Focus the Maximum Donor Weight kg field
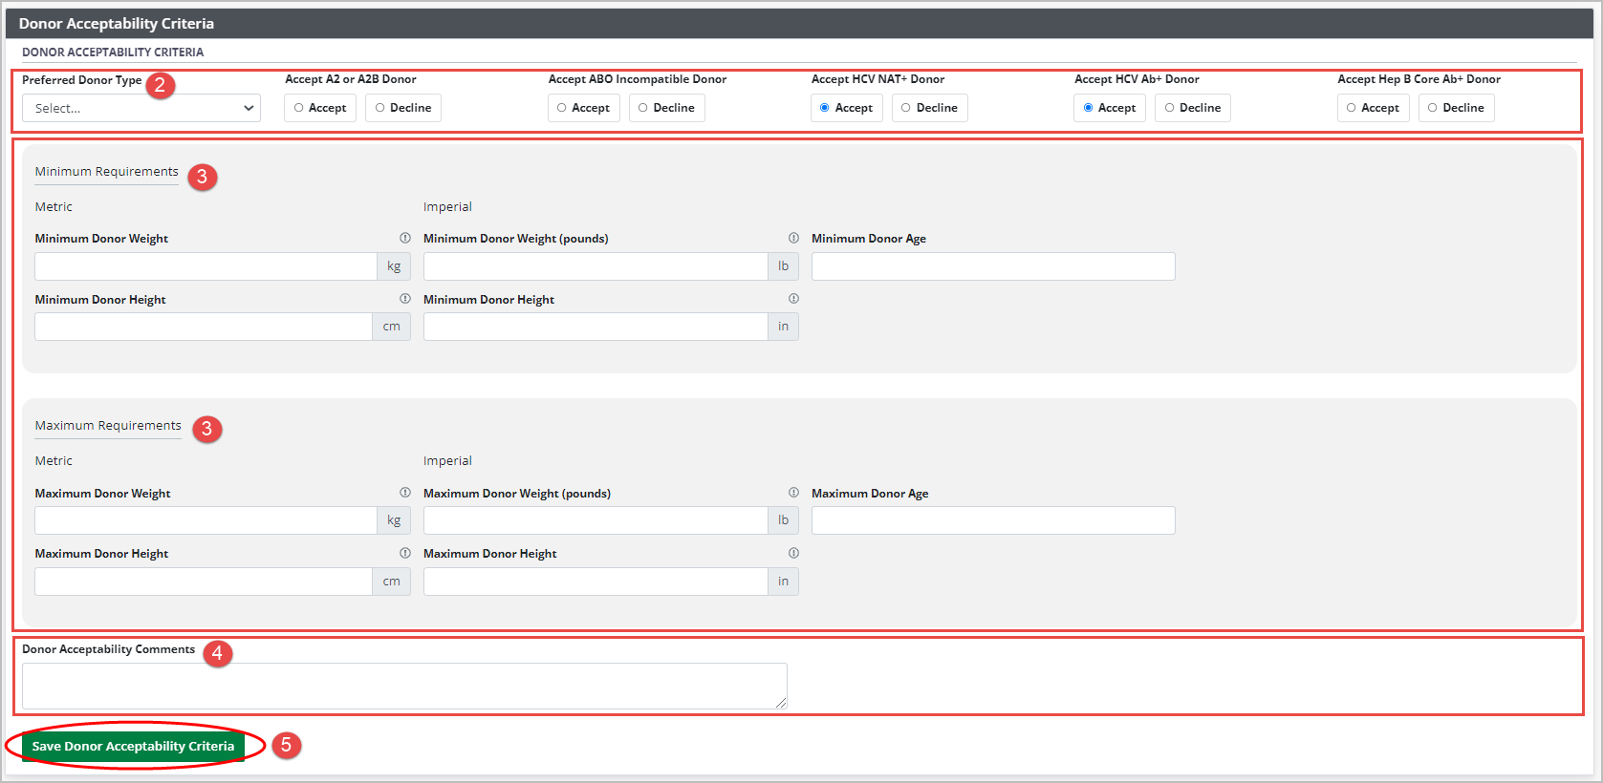 [206, 520]
